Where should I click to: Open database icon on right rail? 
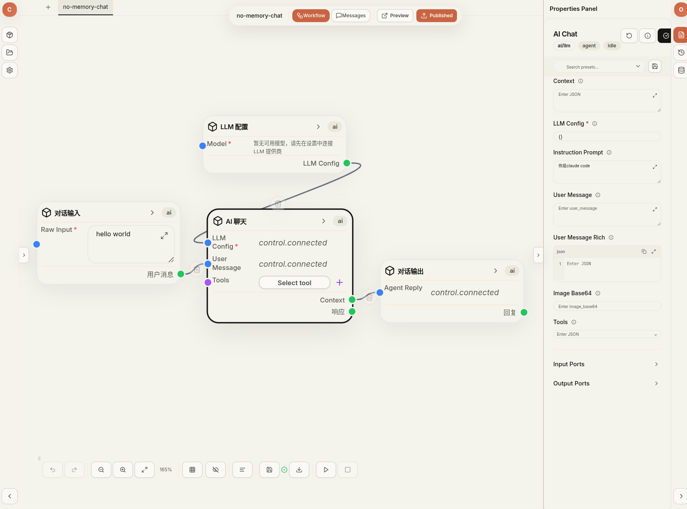pyautogui.click(x=681, y=70)
